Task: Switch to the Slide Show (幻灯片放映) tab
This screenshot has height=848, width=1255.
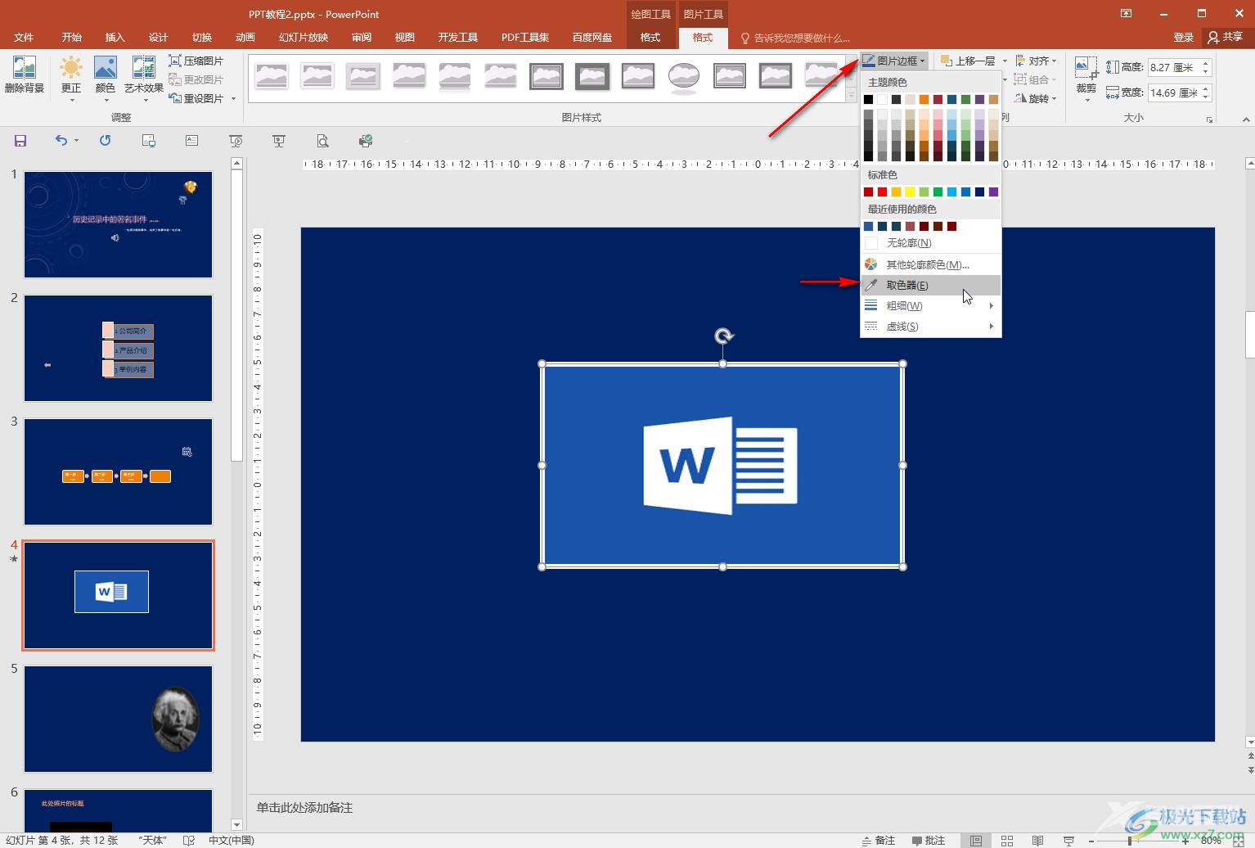Action: pos(304,38)
